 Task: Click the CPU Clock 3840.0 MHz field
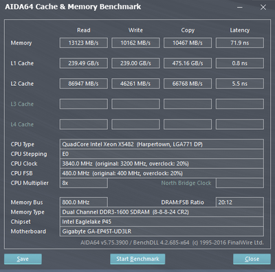point(162,163)
